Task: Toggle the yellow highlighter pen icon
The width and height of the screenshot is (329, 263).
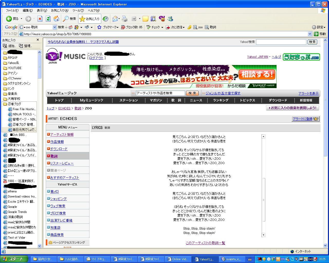Action: (189, 27)
